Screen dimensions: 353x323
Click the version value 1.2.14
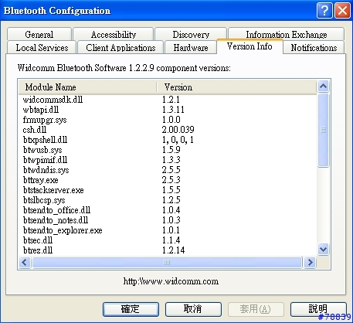(173, 250)
